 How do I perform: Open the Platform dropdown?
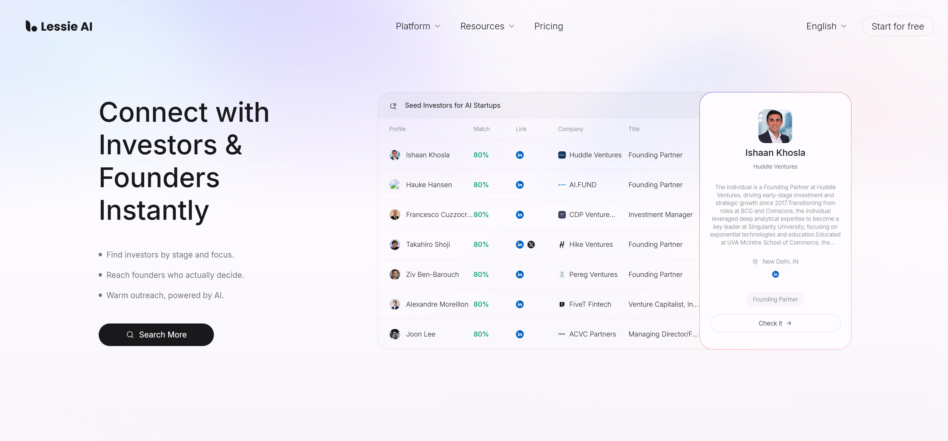(x=418, y=26)
